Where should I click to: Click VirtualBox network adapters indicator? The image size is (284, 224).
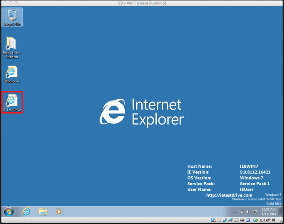[x=230, y=220]
